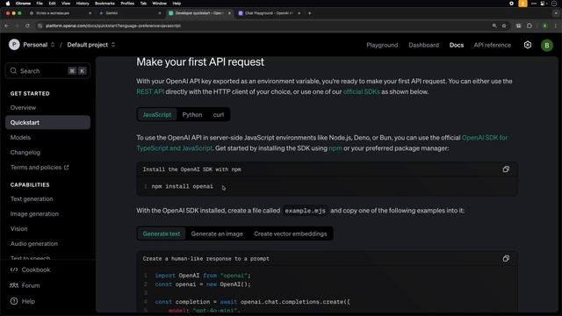Click the browser address bar URL
Viewport: 562px width, 316px height.
click(113, 25)
